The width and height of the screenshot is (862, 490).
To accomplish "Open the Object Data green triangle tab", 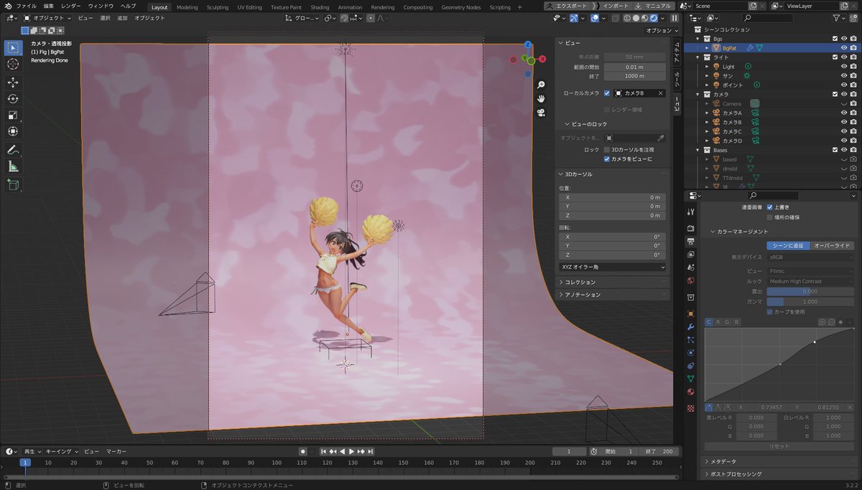I will (691, 378).
